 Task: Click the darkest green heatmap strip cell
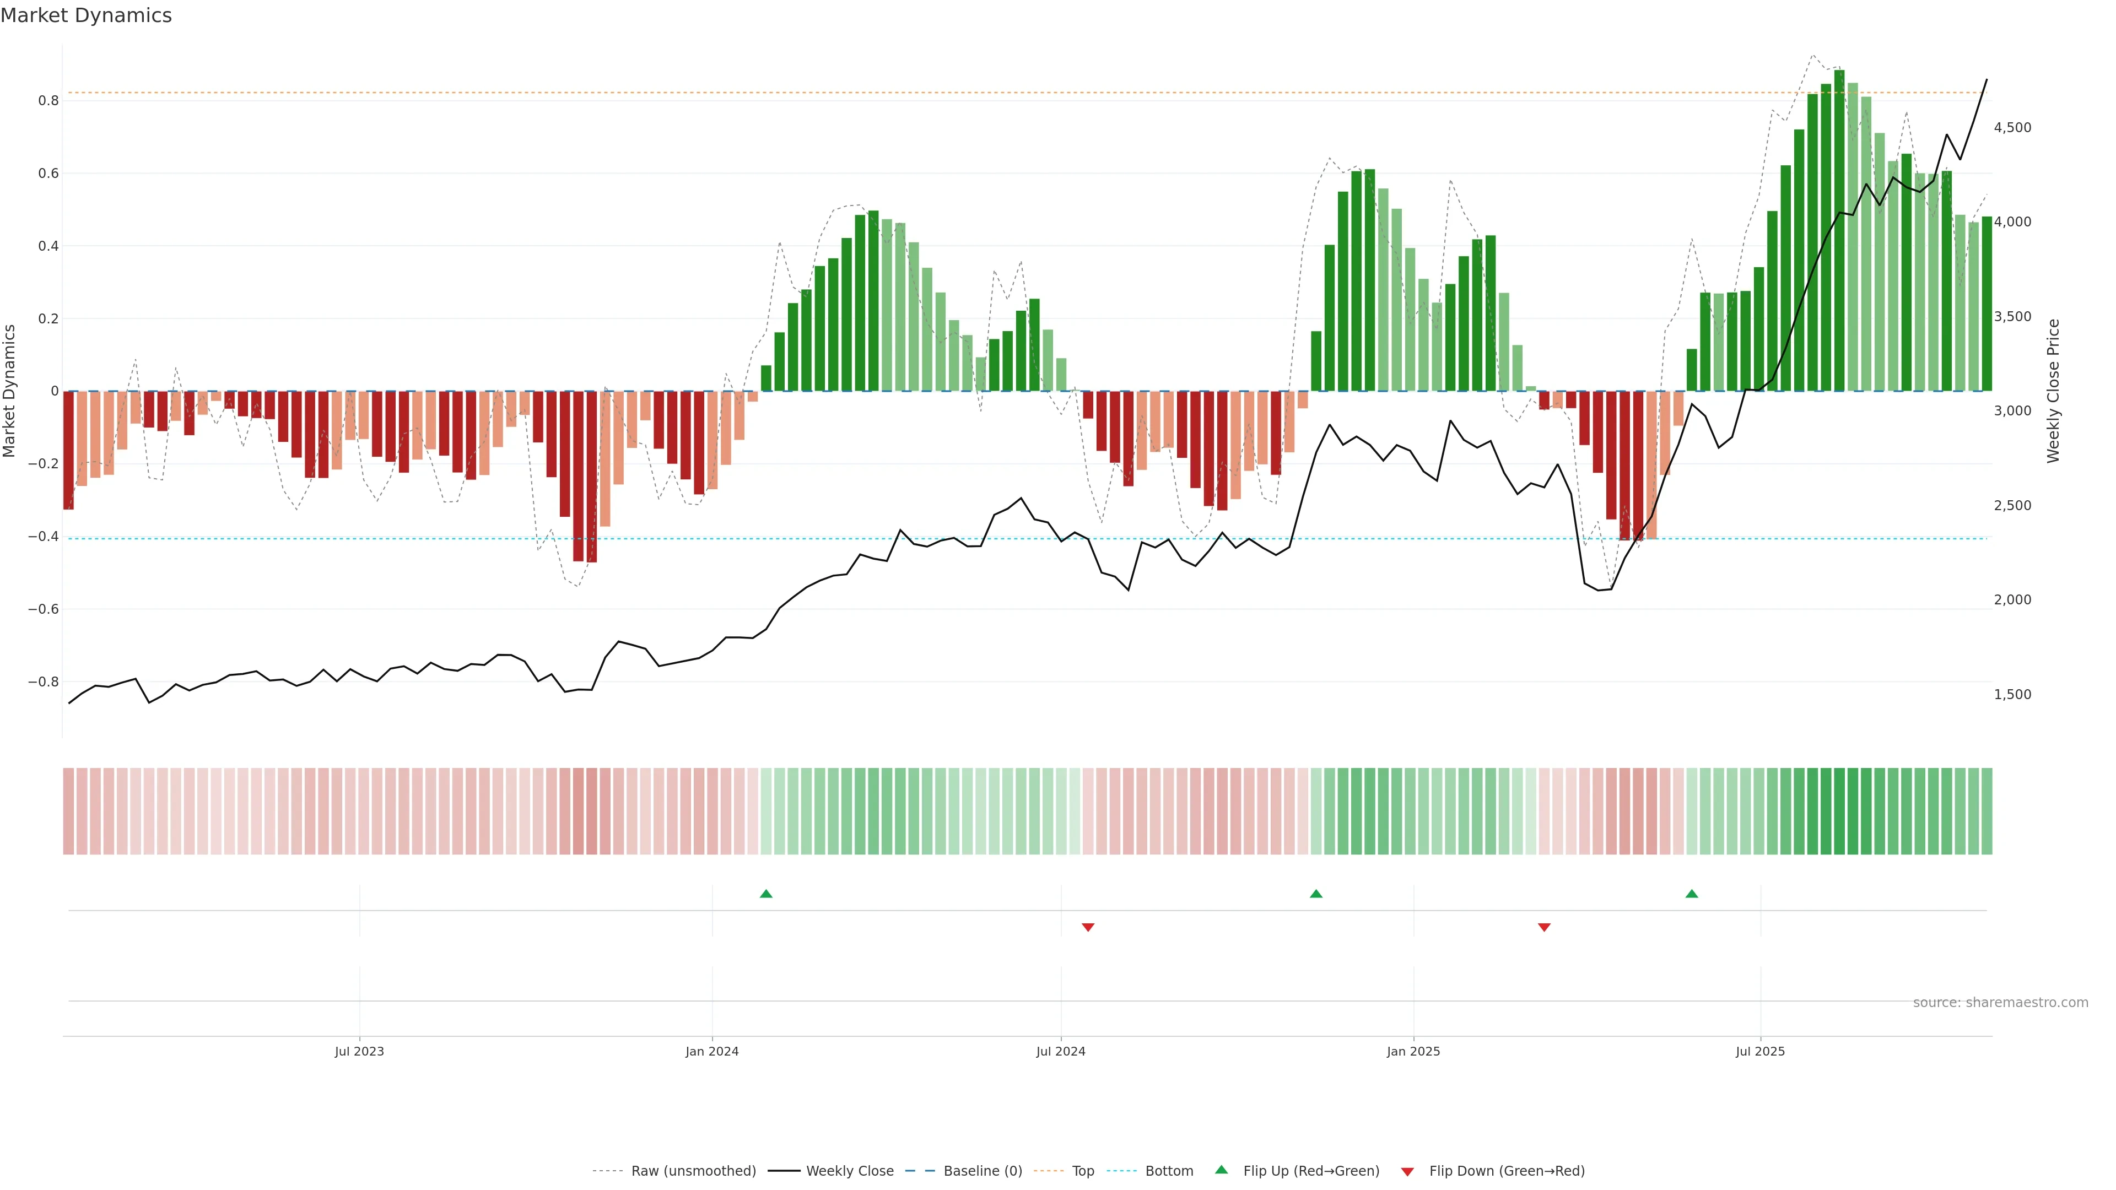1839,810
